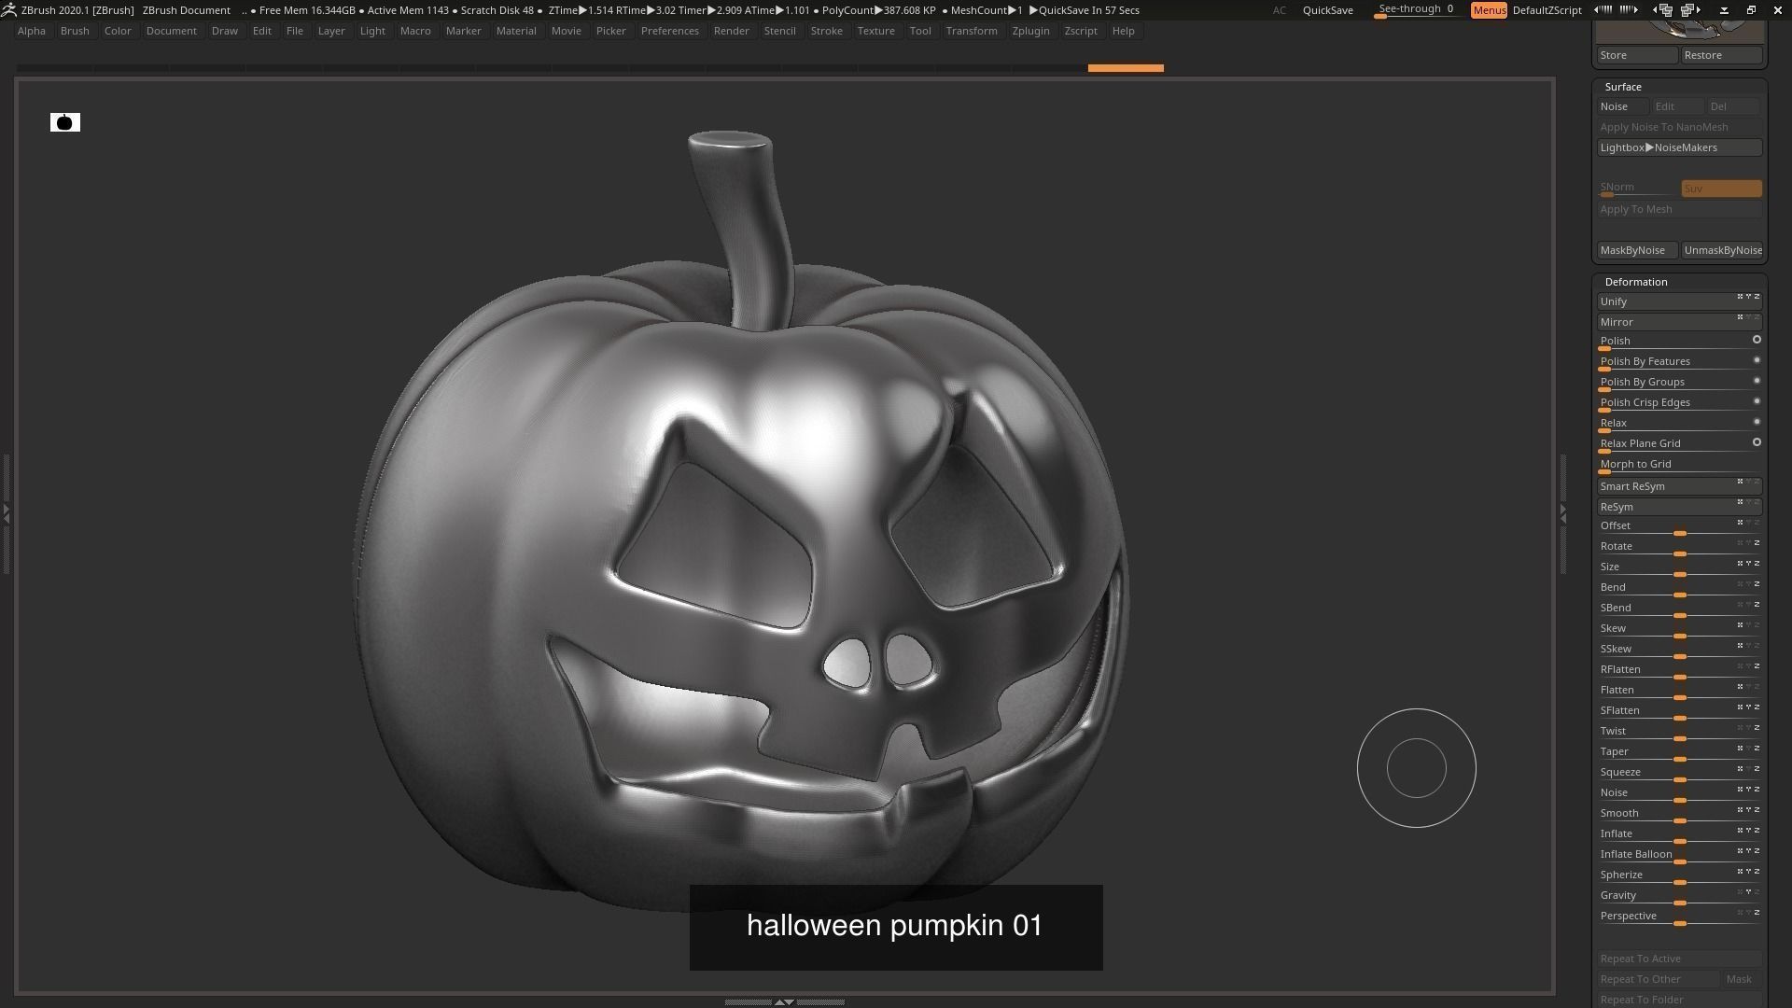Open the Zplugin menu
1792x1008 pixels.
[x=1030, y=31]
